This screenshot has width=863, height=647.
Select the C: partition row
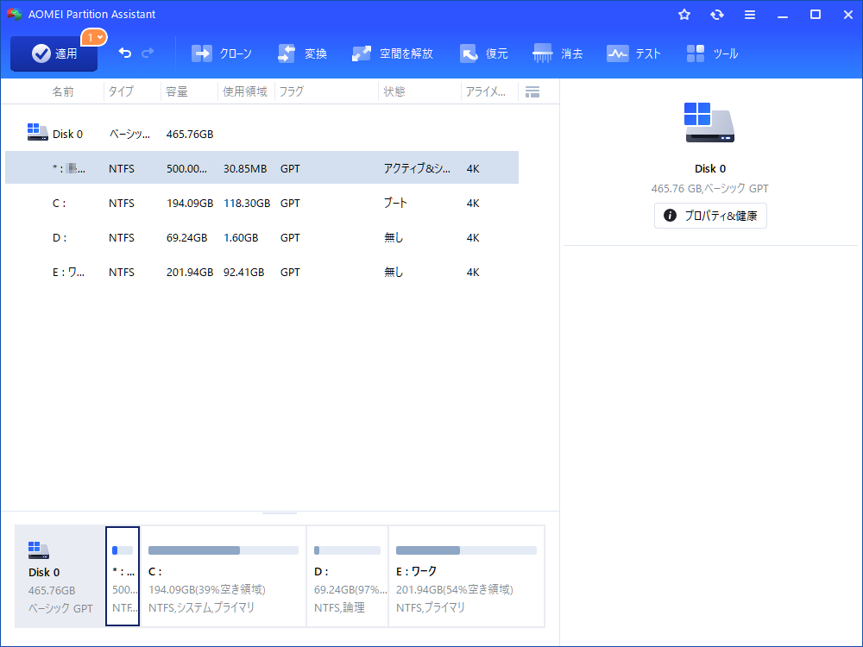[259, 203]
